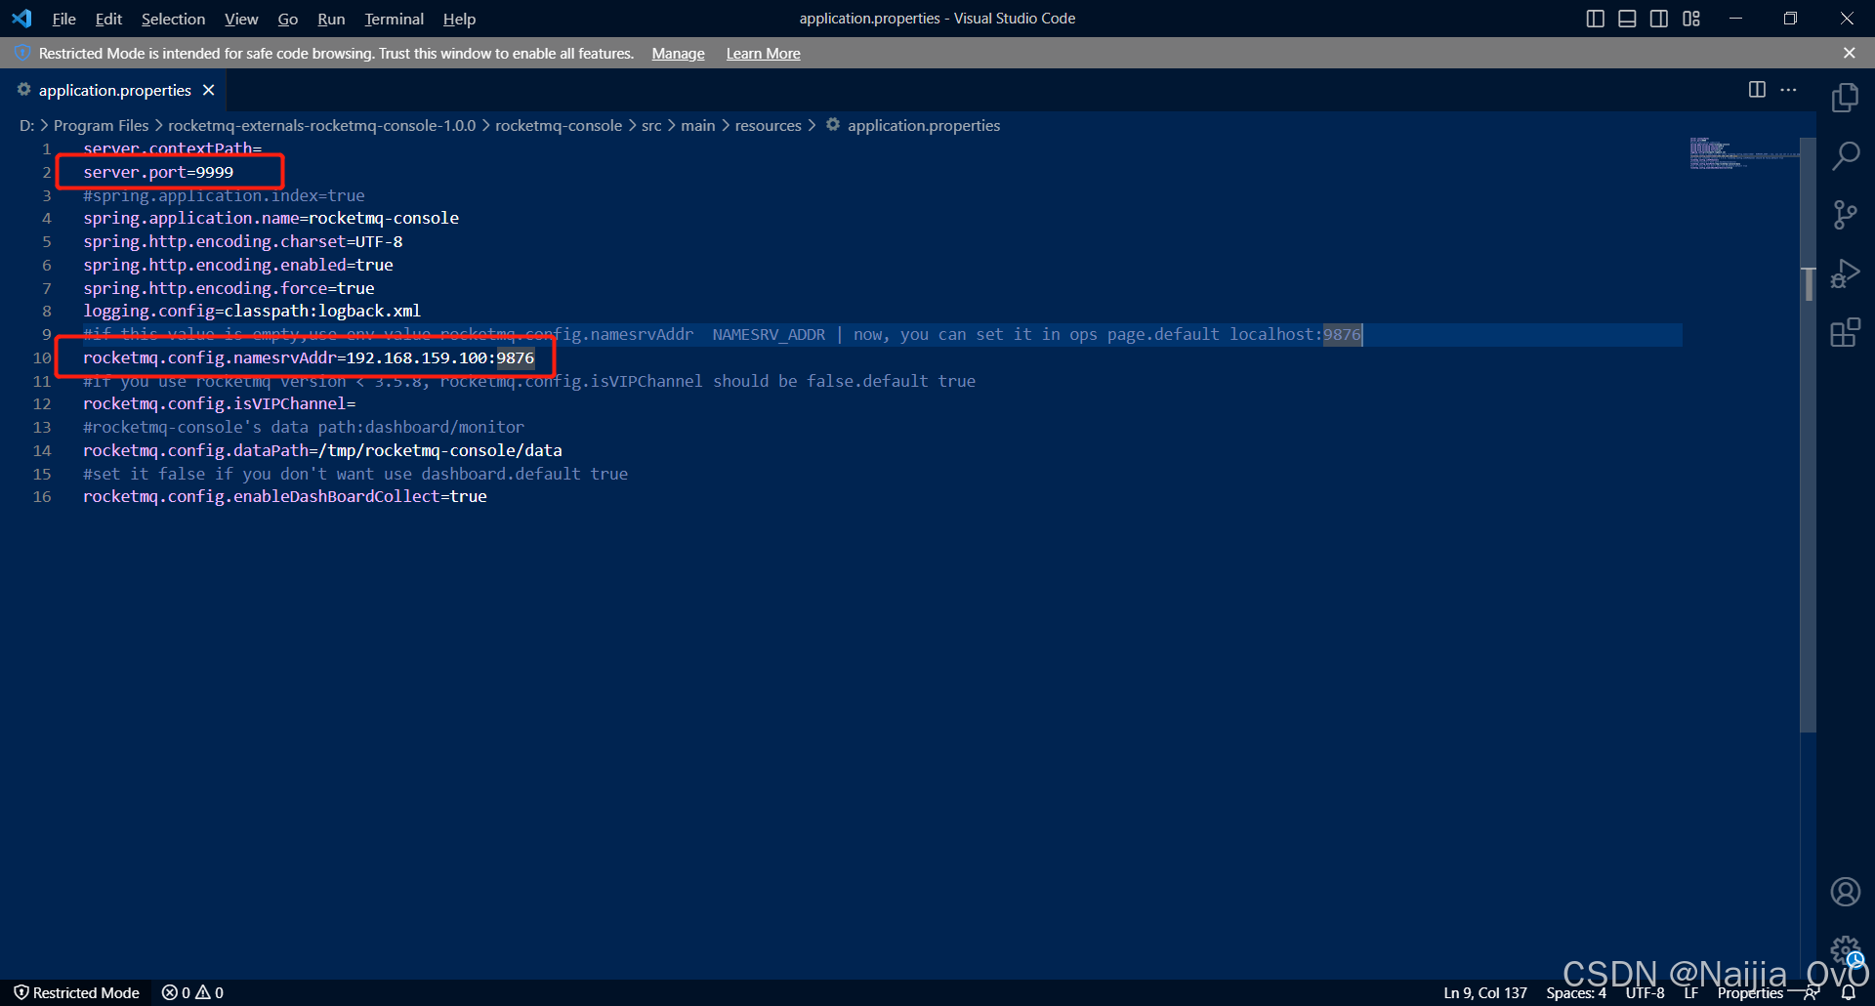Click the shield icon in restricted banner
Viewport: 1875px width, 1006px height.
(x=23, y=53)
